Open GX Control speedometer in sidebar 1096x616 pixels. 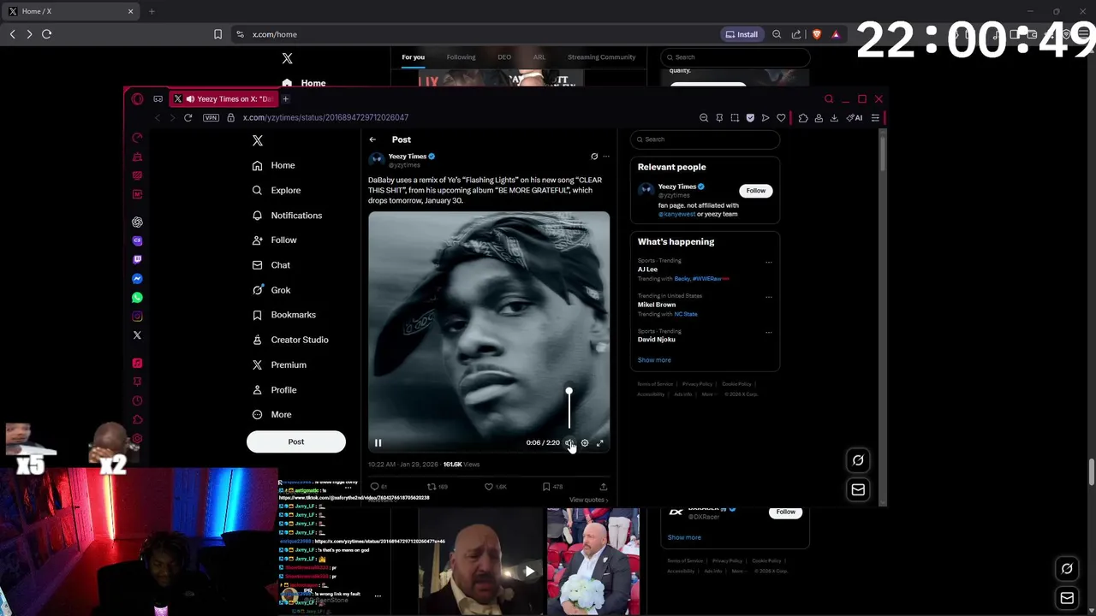[137, 138]
